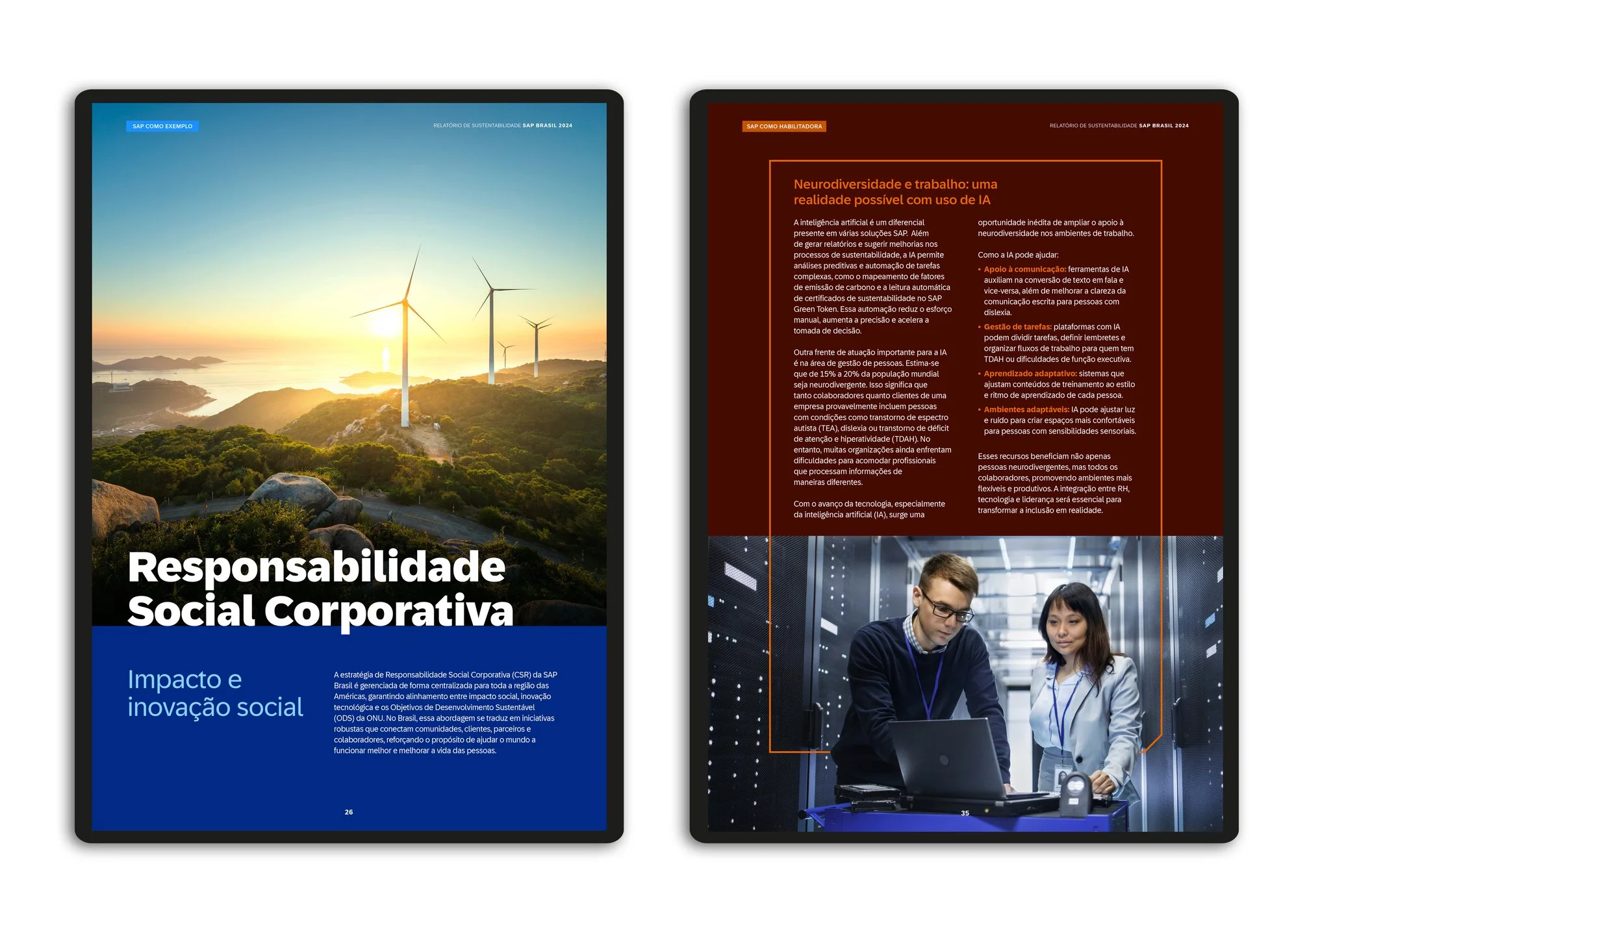1624x933 pixels.
Task: Click the 'Apoio à comunicação' bullet label
Action: (x=1024, y=269)
